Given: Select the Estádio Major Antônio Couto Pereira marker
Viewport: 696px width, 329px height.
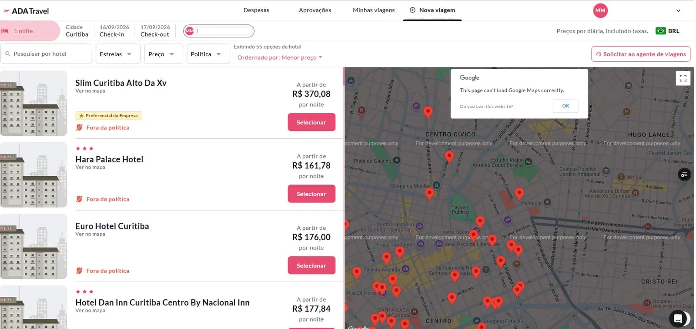Looking at the screenshot, I should (528, 162).
